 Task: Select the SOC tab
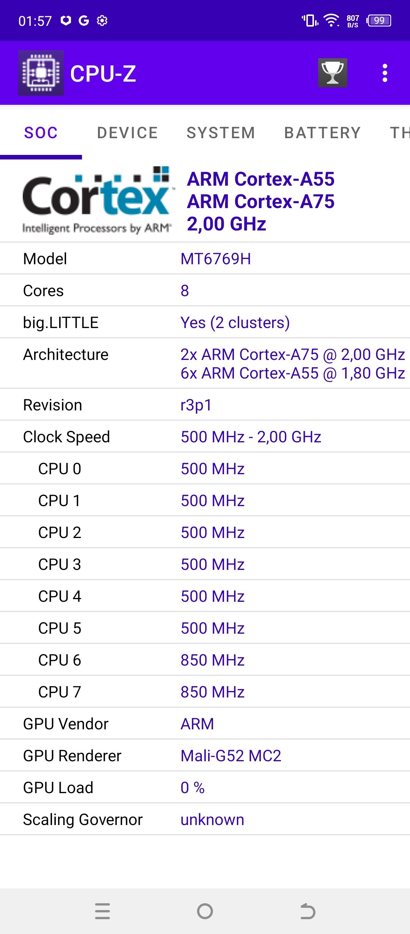tap(41, 133)
